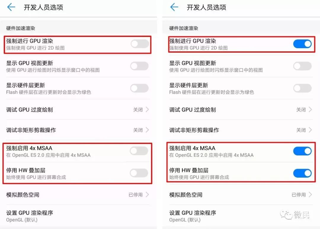Image resolution: width=320 pixels, height=229 pixels.
Task: Open 调试 GPU 过度绘制 chevron in right screen
Action: 310,110
